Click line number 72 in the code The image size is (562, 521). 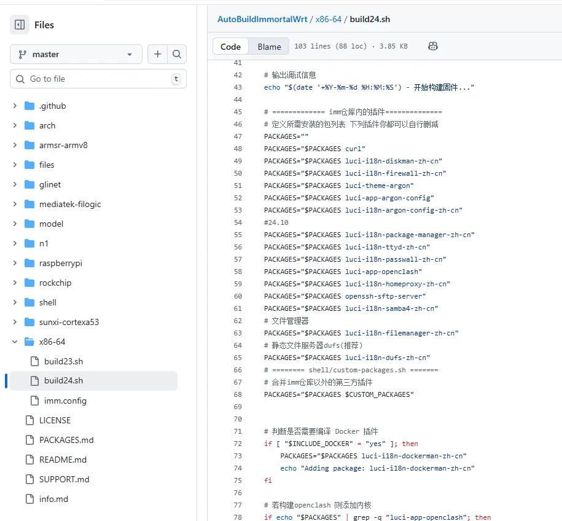[238, 444]
